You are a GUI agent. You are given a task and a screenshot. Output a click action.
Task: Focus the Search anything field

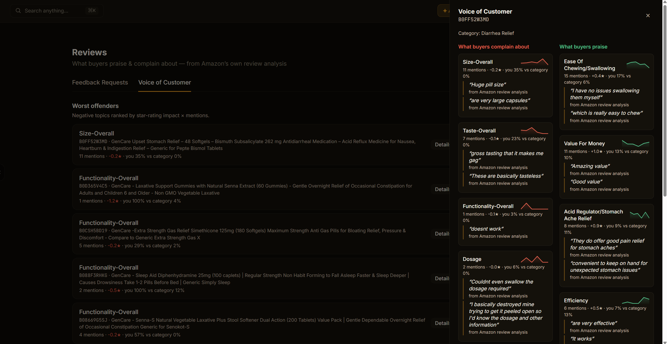57,11
